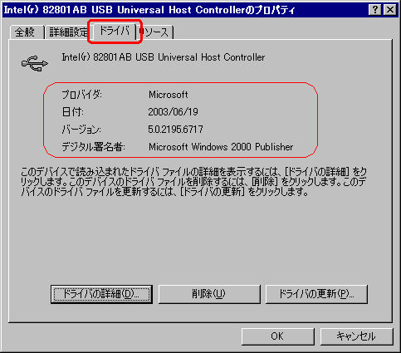Click the 削除(U) button
This screenshot has width=401, height=353.
click(209, 294)
